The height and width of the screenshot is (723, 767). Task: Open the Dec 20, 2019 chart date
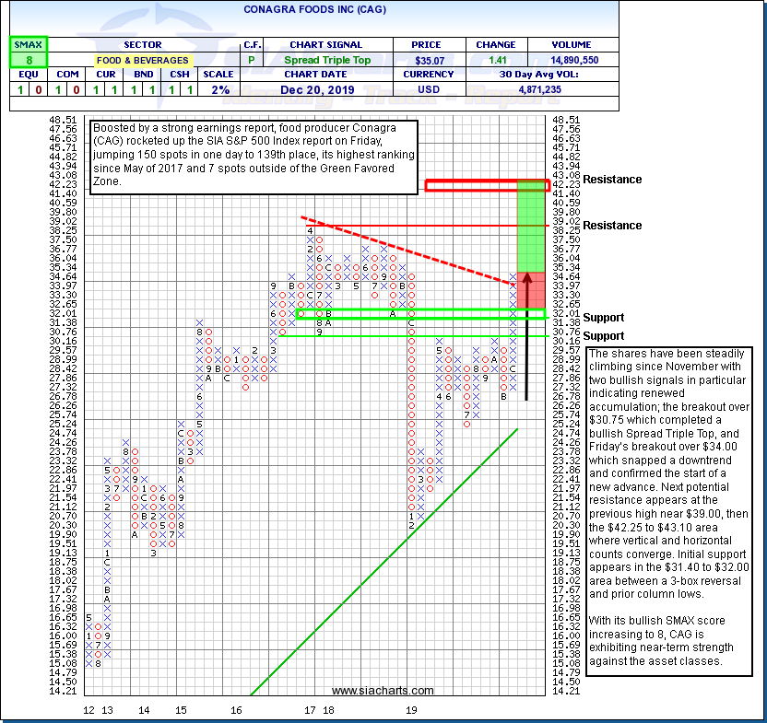[316, 90]
